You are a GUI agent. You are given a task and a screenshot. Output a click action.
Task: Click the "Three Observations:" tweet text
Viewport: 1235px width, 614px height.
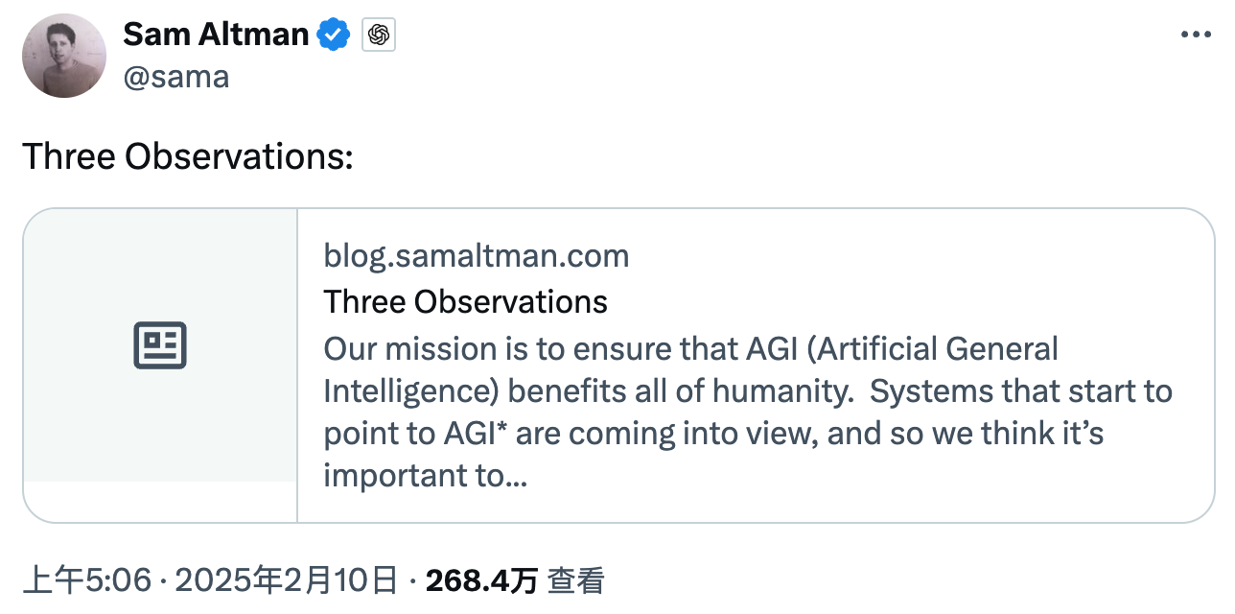pos(188,156)
